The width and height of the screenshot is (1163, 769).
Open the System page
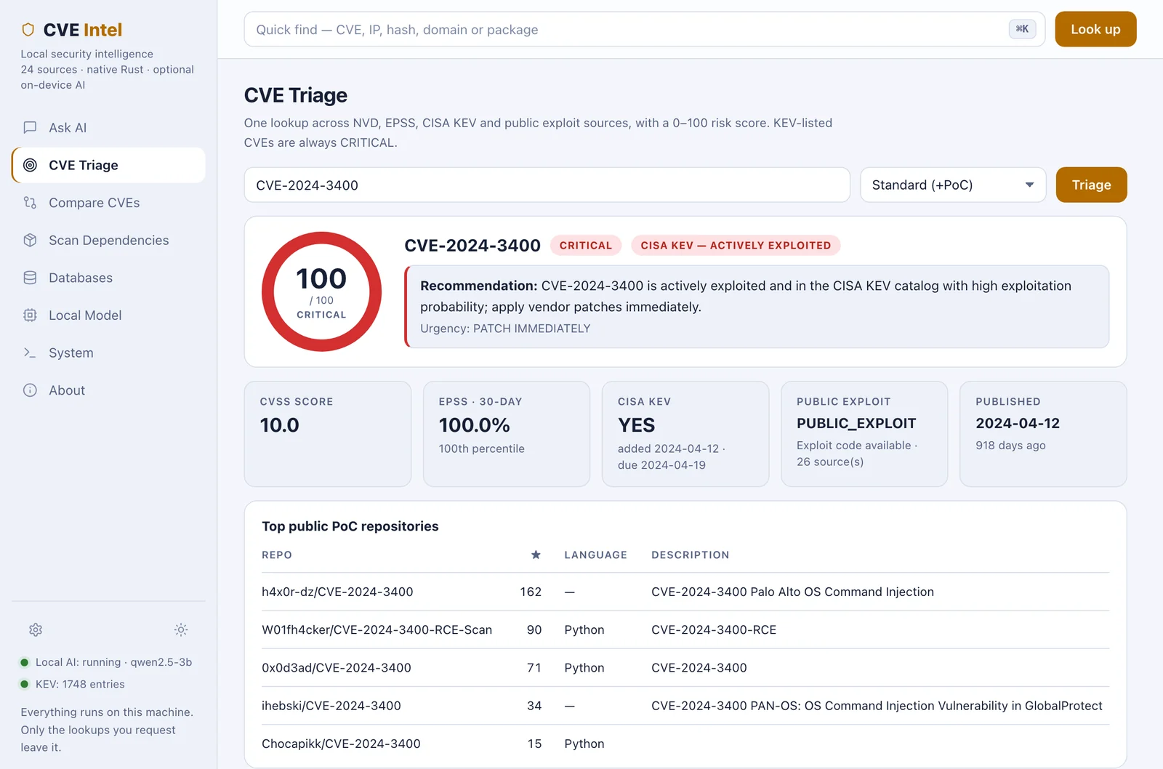pyautogui.click(x=108, y=353)
